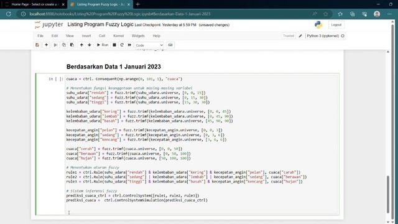Click the read aloud icon in address bar

click(x=315, y=14)
